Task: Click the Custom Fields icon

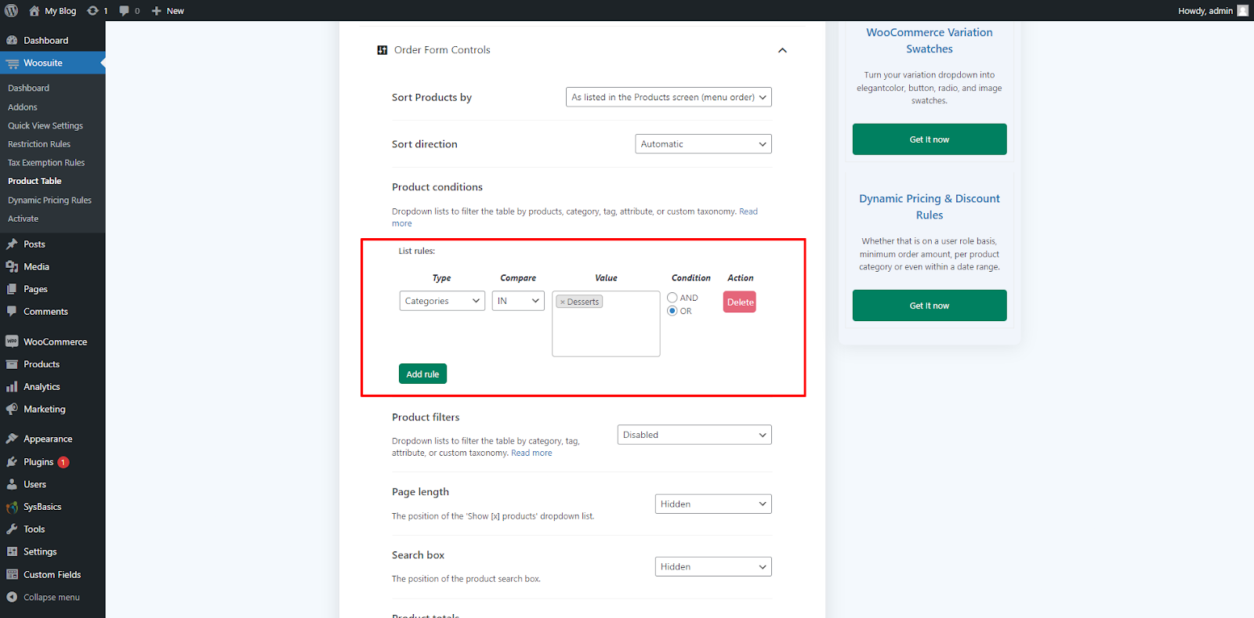Action: point(12,574)
